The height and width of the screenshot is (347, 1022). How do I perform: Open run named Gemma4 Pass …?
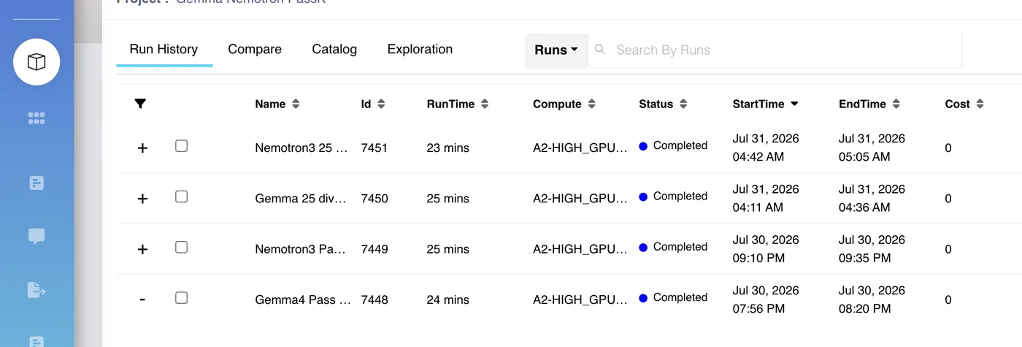click(303, 300)
